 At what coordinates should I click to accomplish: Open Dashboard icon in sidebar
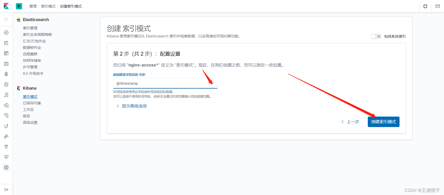tap(6, 53)
